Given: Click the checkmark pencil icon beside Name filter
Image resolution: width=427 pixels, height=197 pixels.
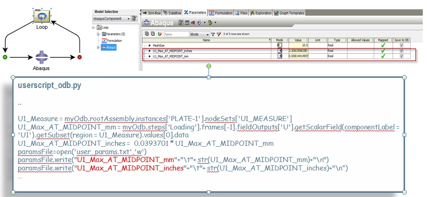Looking at the screenshot, I should click(x=160, y=34).
